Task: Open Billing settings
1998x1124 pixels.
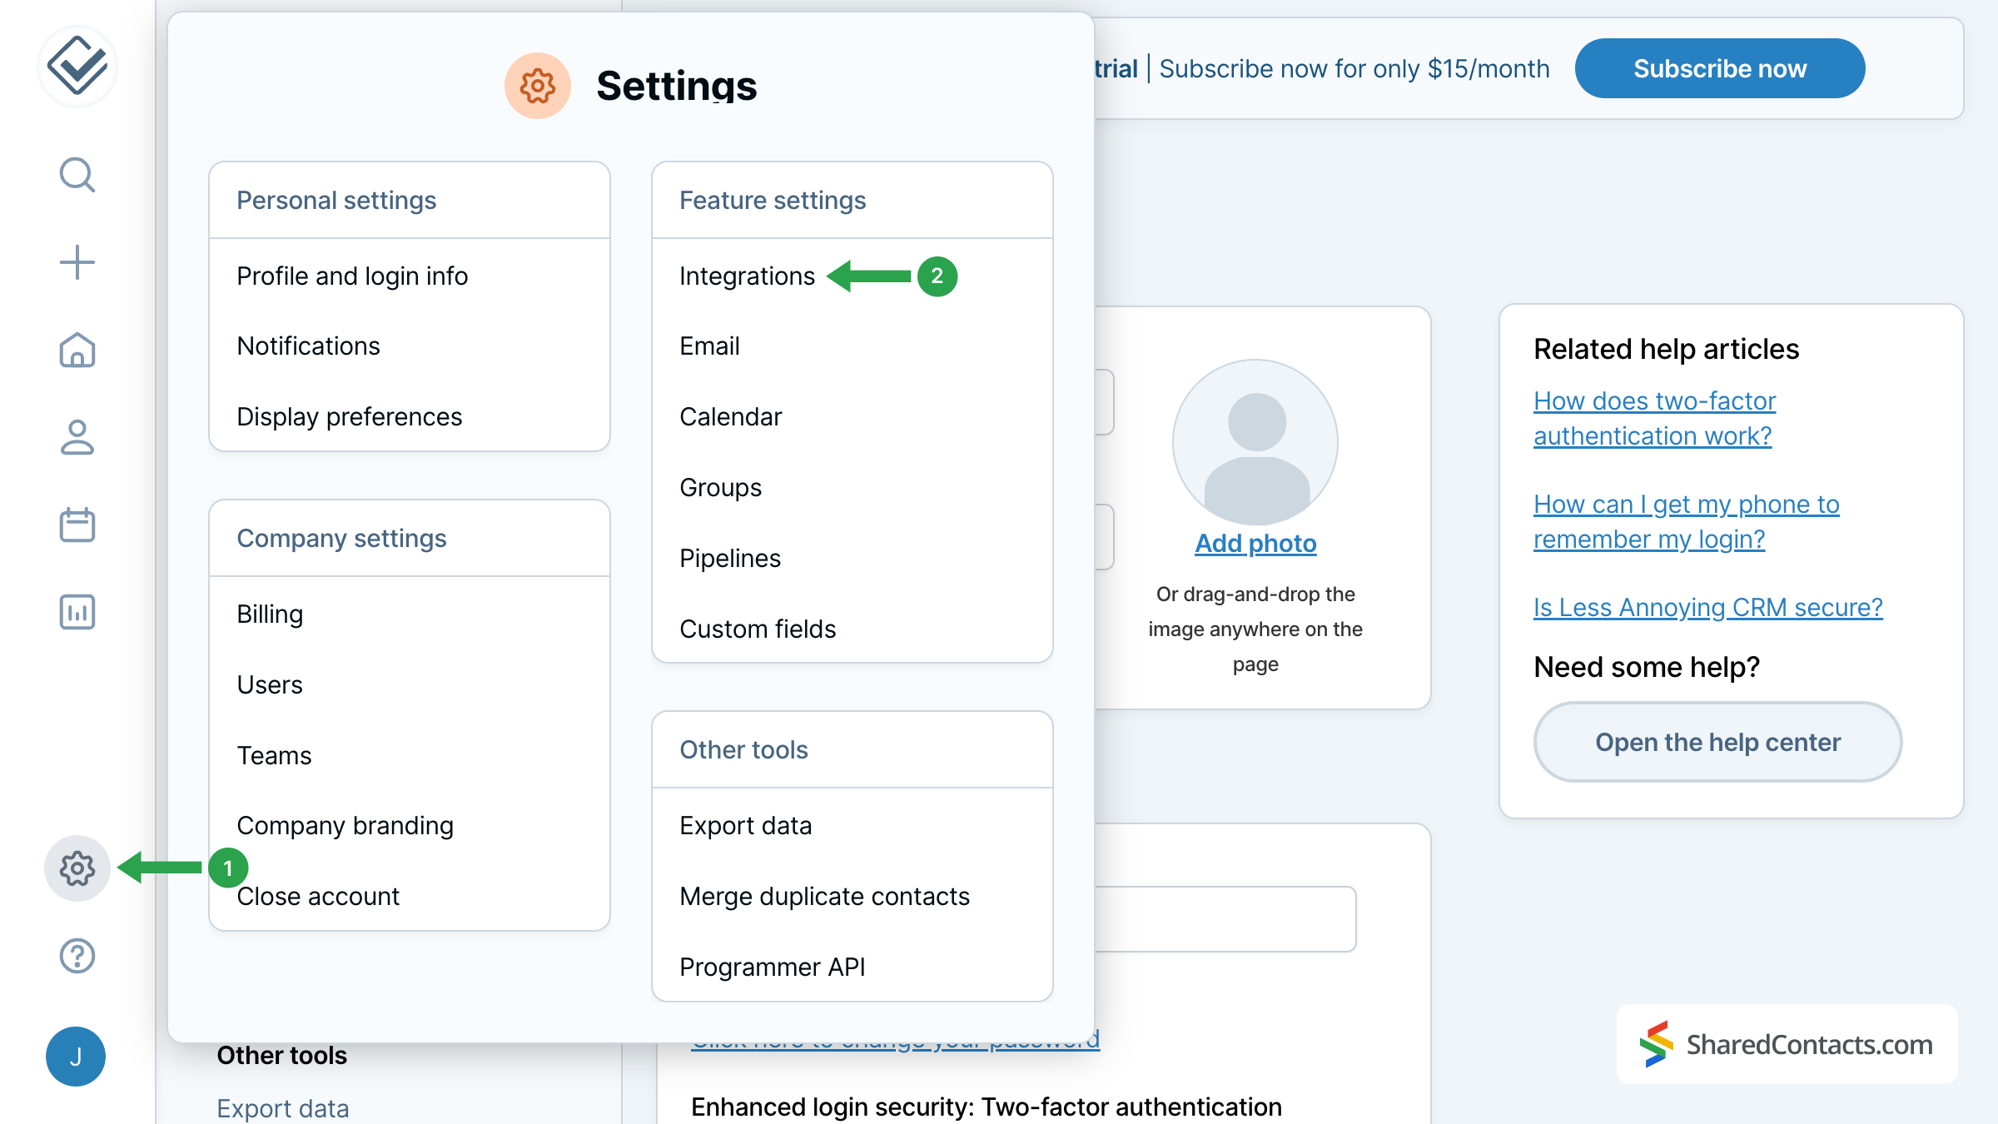Action: (x=270, y=614)
